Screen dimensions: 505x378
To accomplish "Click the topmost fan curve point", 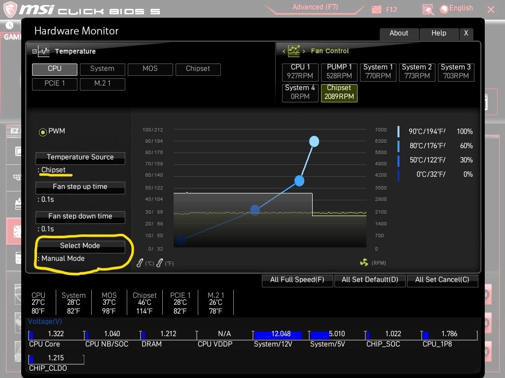I will [314, 142].
